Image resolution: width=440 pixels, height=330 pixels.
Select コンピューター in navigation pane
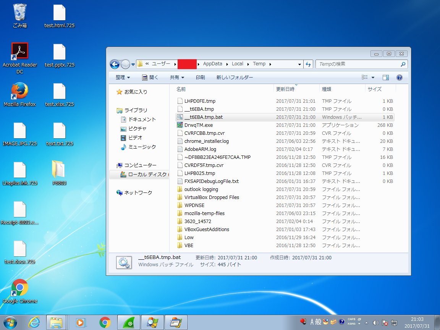(x=137, y=165)
